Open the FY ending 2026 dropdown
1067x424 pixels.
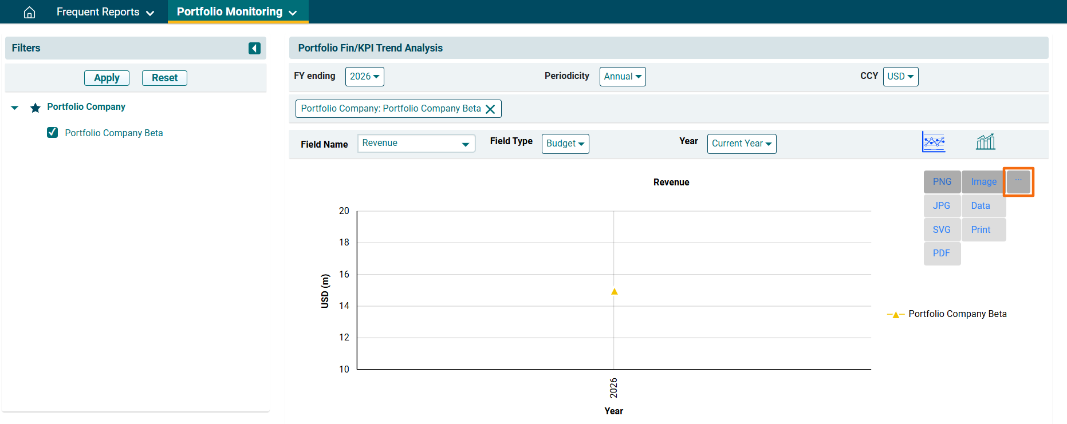[x=364, y=77]
